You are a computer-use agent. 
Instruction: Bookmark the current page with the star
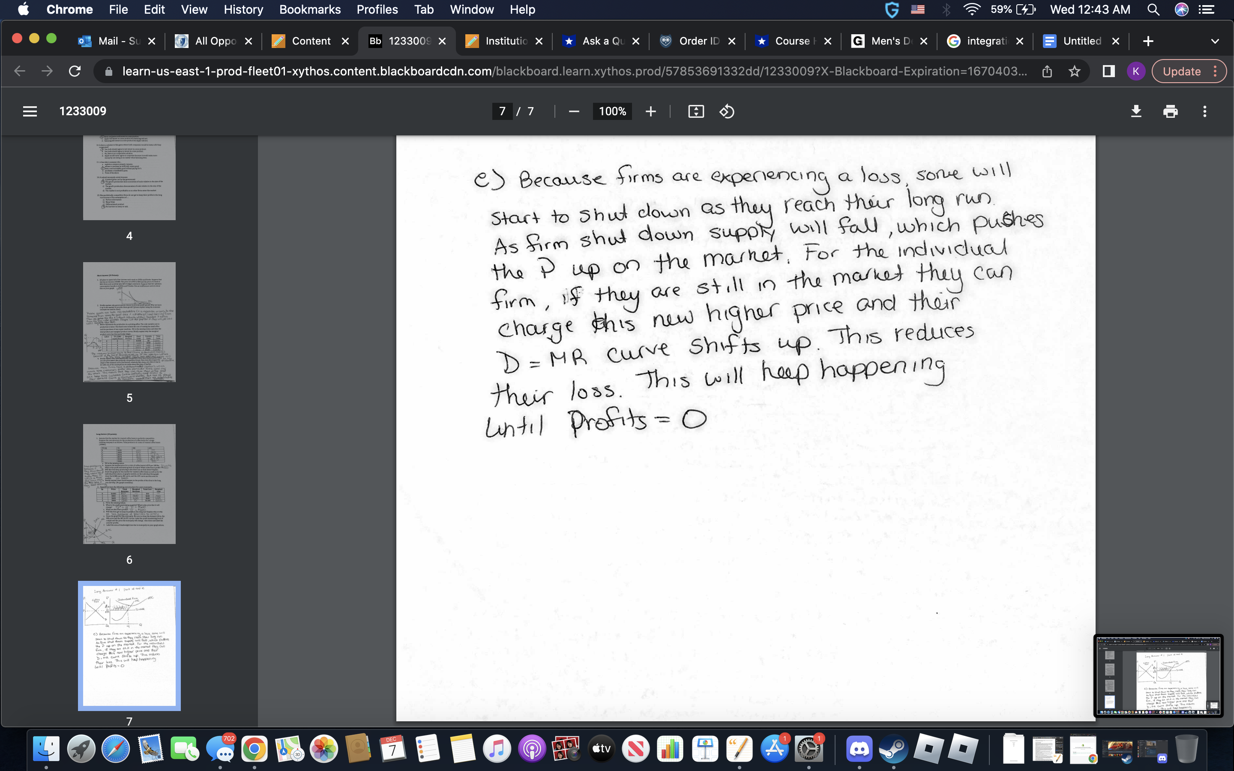point(1075,72)
